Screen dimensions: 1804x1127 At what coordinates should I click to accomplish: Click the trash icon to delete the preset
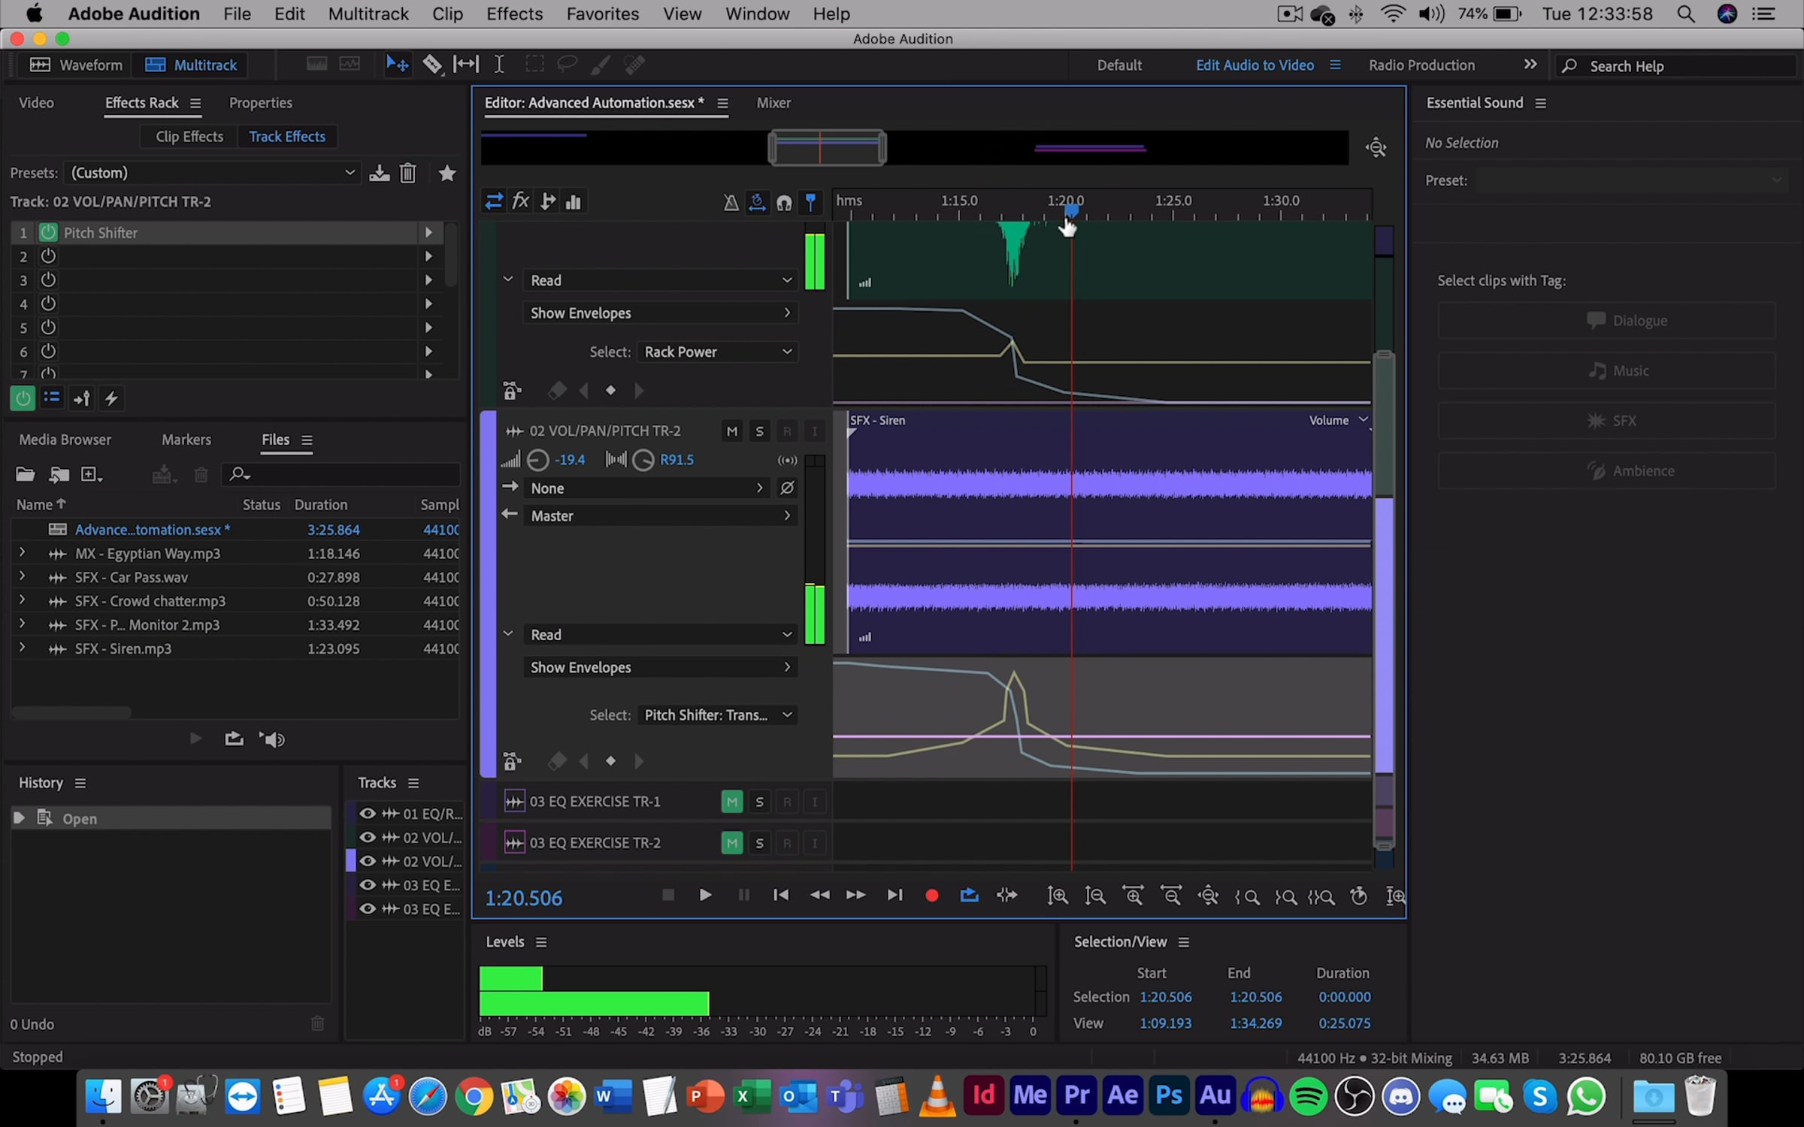(407, 174)
